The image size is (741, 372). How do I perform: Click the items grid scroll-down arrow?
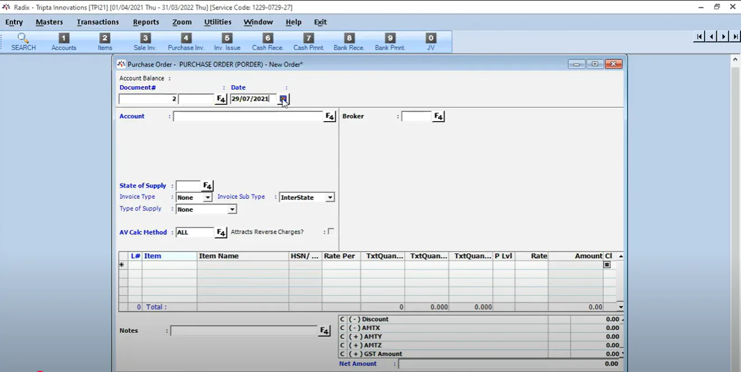pos(620,307)
